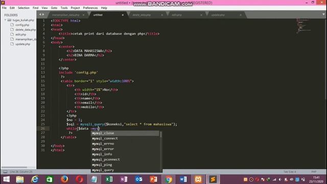Change the PHP syntax in status bar
This screenshot has width=327, height=184.
[x=314, y=172]
